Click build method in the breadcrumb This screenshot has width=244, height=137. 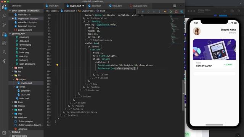coord(102,11)
